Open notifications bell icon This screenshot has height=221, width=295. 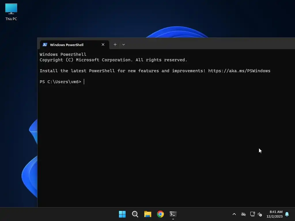pos(287,214)
